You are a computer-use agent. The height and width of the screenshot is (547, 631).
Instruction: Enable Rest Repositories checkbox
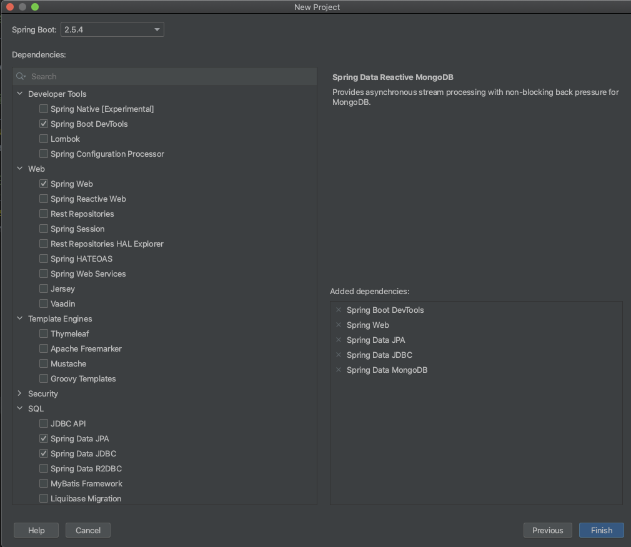tap(44, 214)
